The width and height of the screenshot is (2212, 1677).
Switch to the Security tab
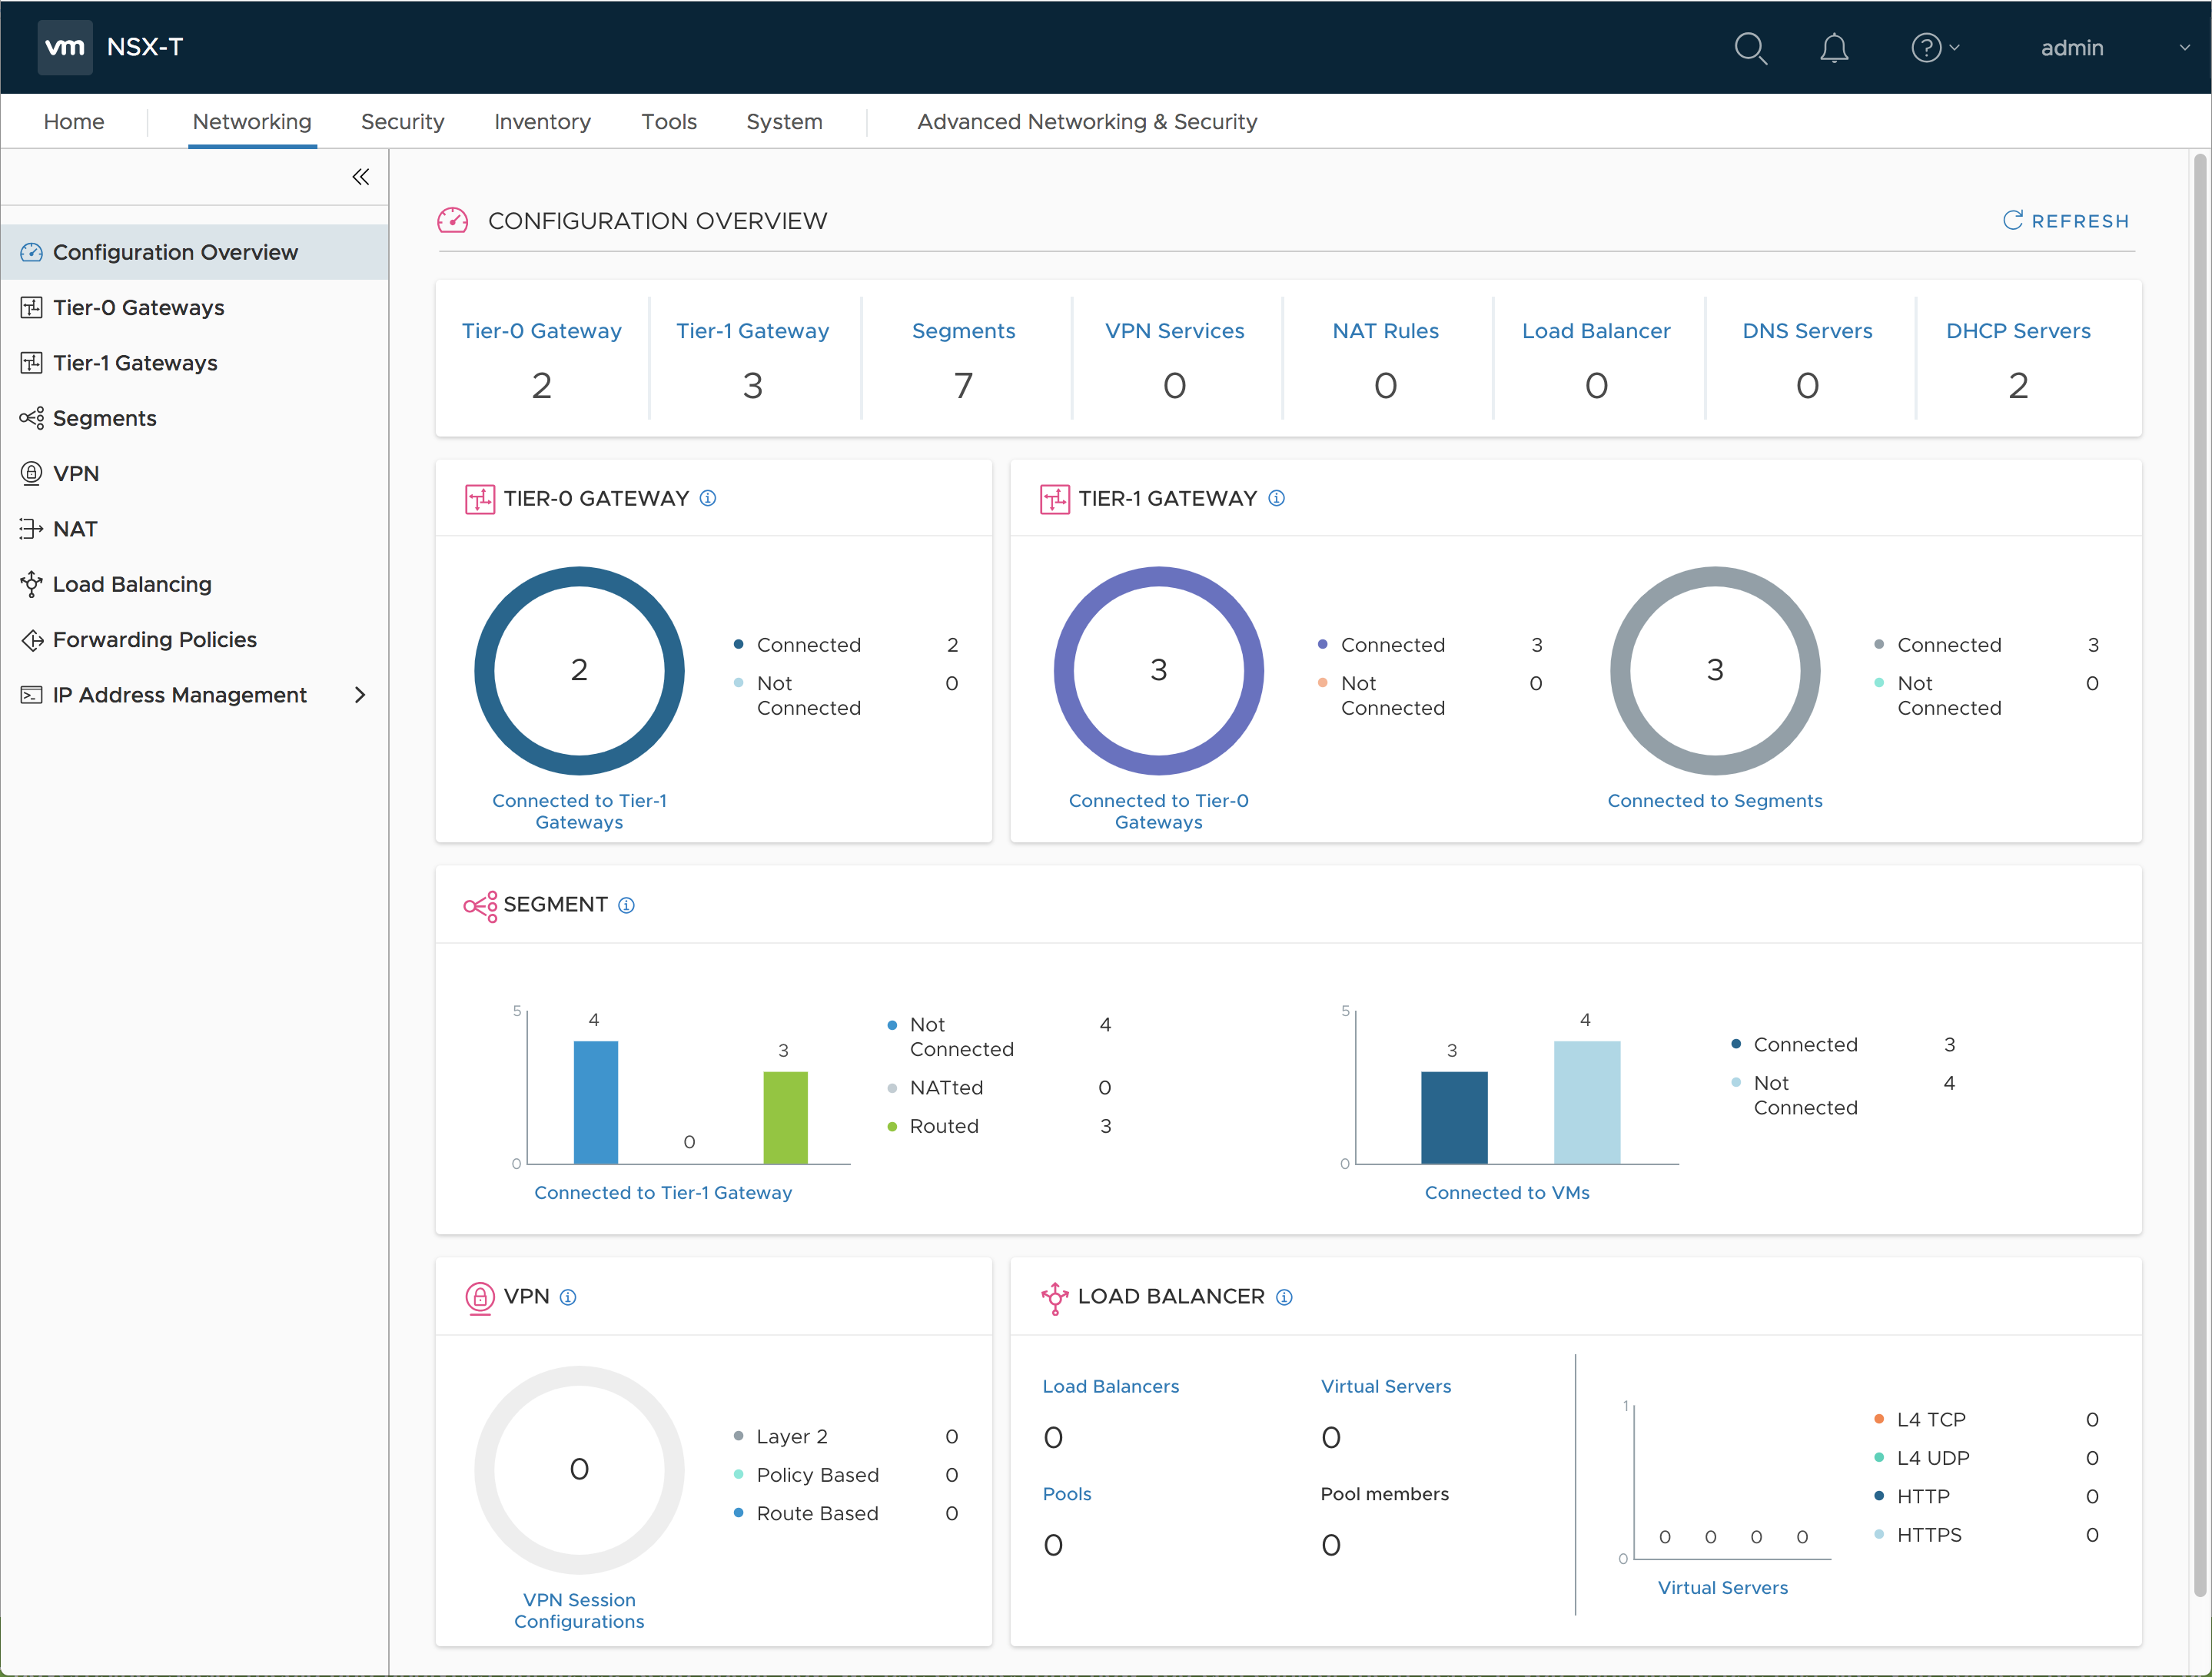click(402, 121)
